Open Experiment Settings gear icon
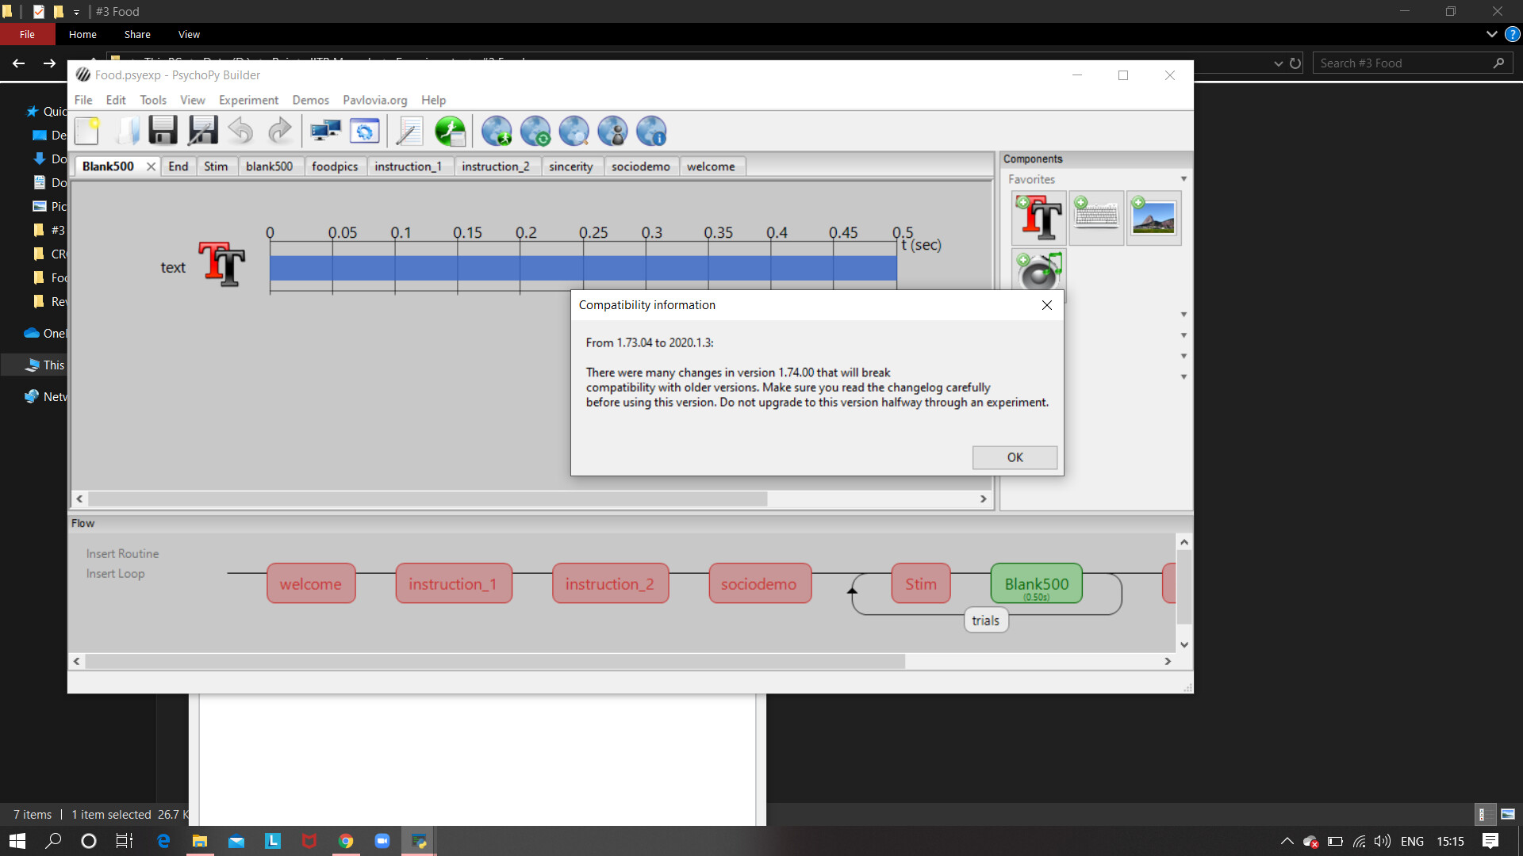This screenshot has height=856, width=1523. (364, 132)
